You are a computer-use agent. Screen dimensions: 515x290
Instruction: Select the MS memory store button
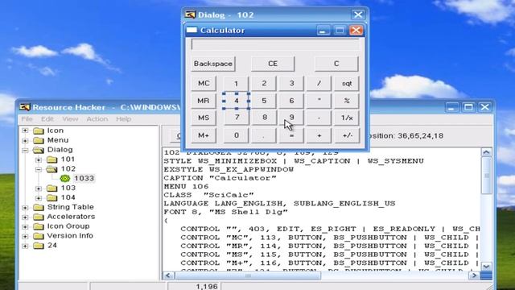204,118
